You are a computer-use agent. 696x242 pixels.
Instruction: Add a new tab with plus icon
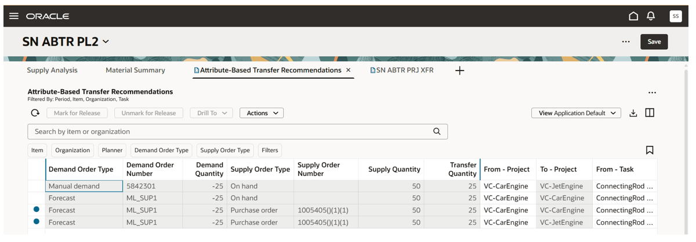pos(459,71)
